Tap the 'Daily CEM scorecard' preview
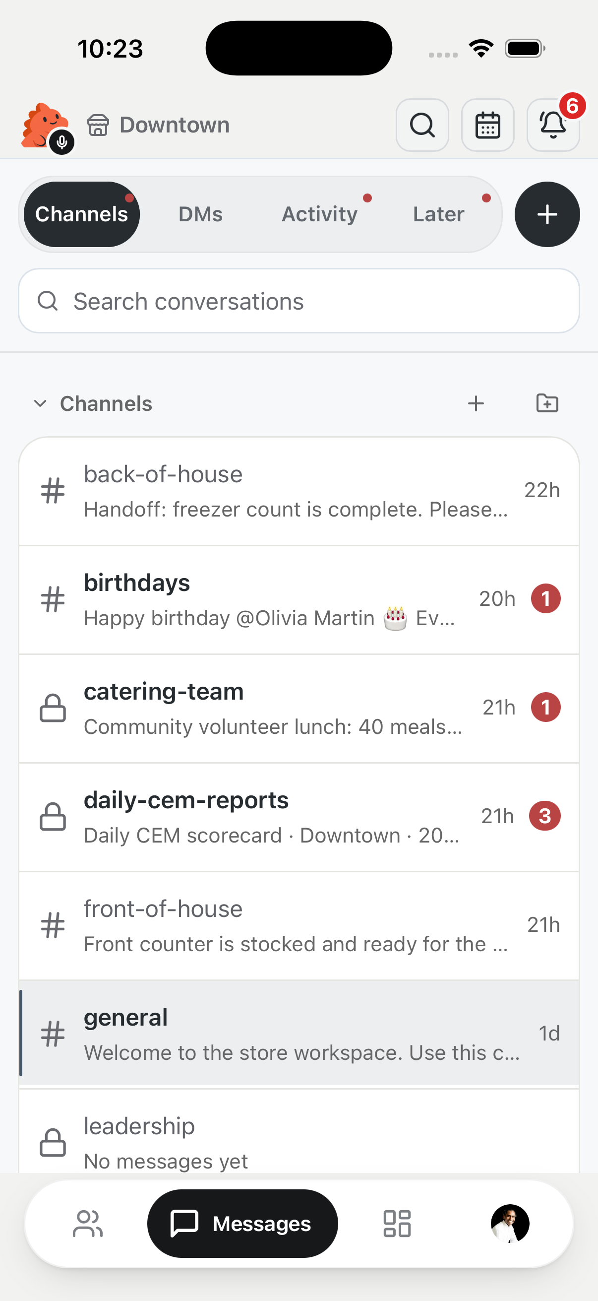Viewport: 598px width, 1301px height. pyautogui.click(x=272, y=835)
